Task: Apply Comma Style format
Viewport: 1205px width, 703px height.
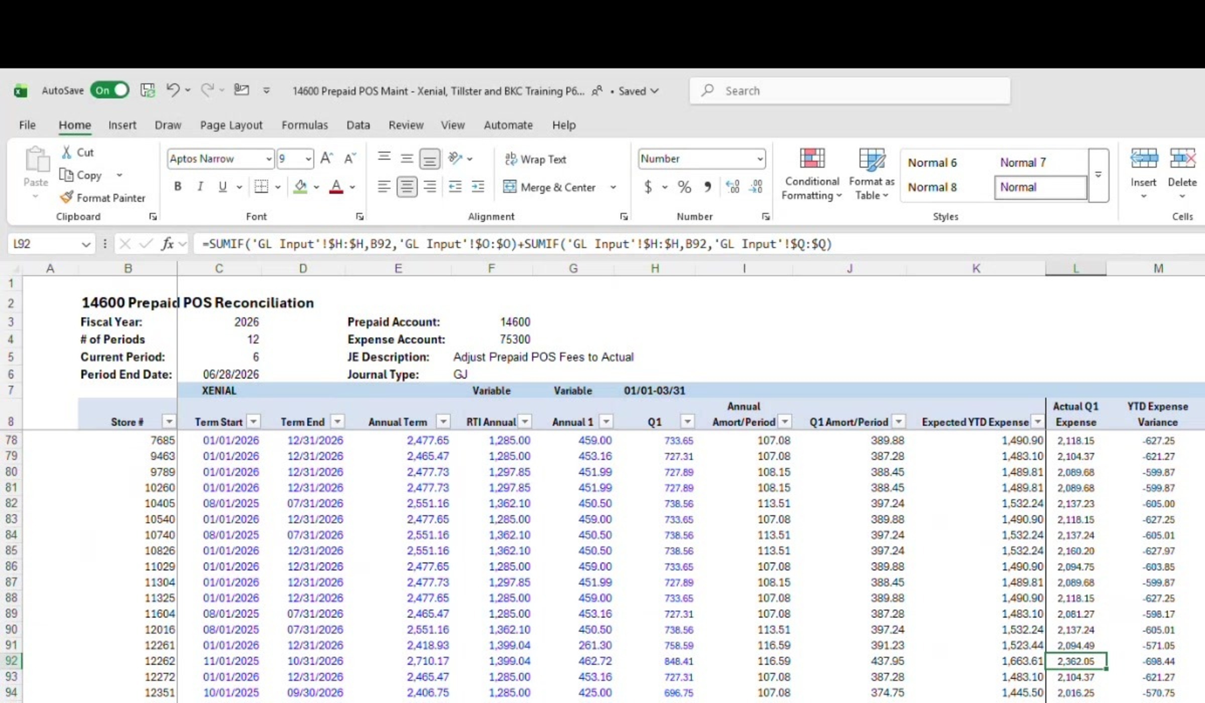Action: coord(707,187)
